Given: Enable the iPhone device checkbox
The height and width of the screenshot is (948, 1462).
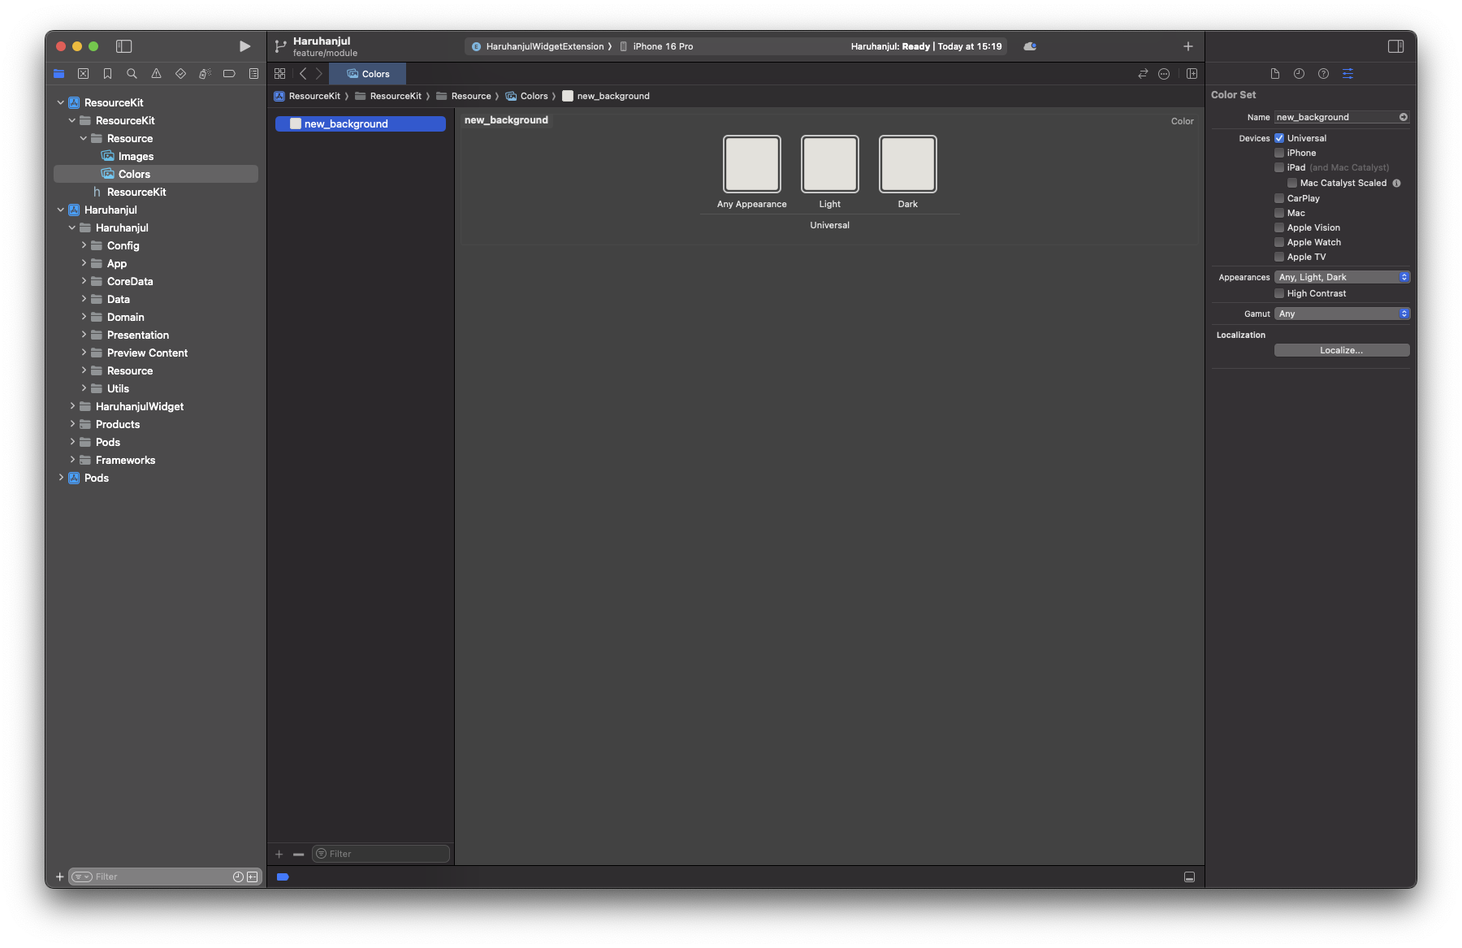Looking at the screenshot, I should pyautogui.click(x=1279, y=153).
